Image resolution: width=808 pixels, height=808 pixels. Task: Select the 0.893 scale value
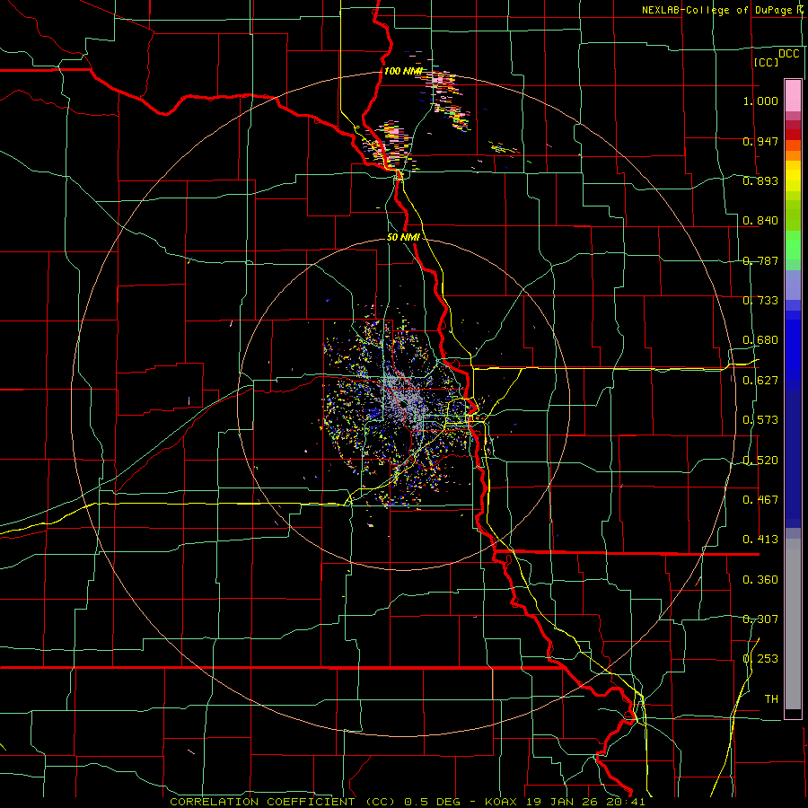760,180
